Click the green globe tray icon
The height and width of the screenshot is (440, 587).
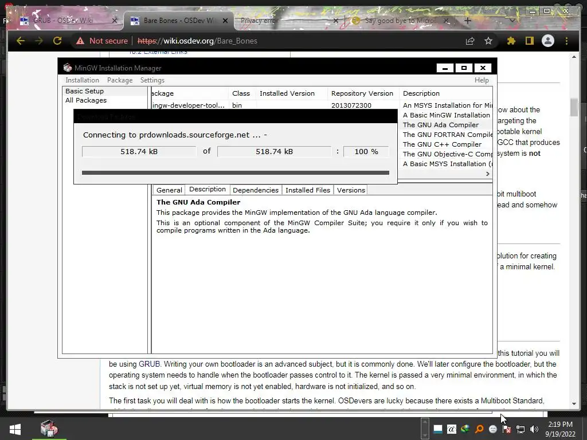click(465, 429)
